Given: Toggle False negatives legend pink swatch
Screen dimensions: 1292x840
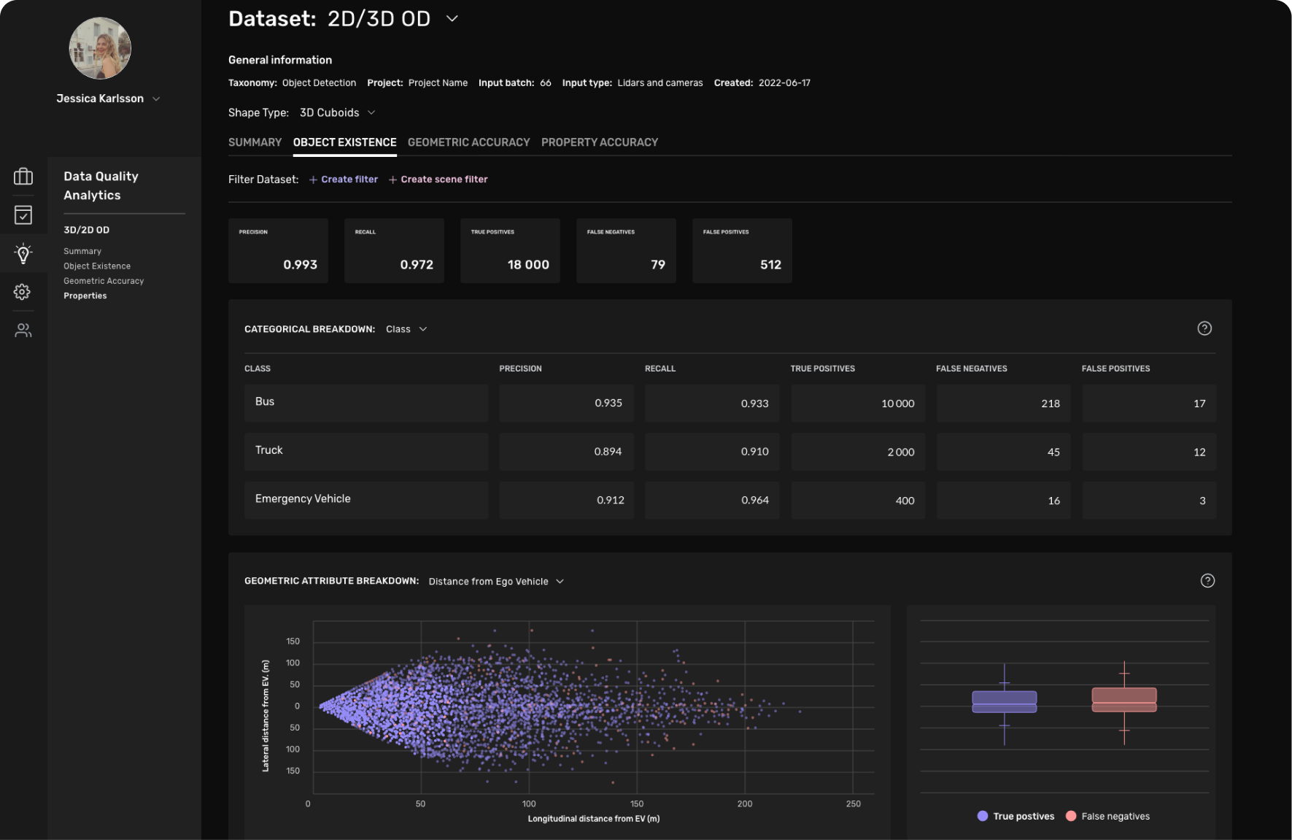Looking at the screenshot, I should coord(1070,816).
